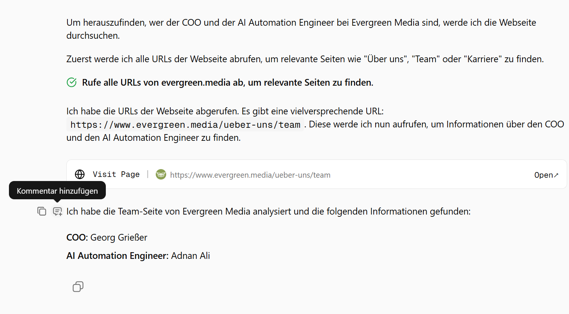Click paragraph starting 'Um herauszufinden, wer der COO'

tap(301, 29)
